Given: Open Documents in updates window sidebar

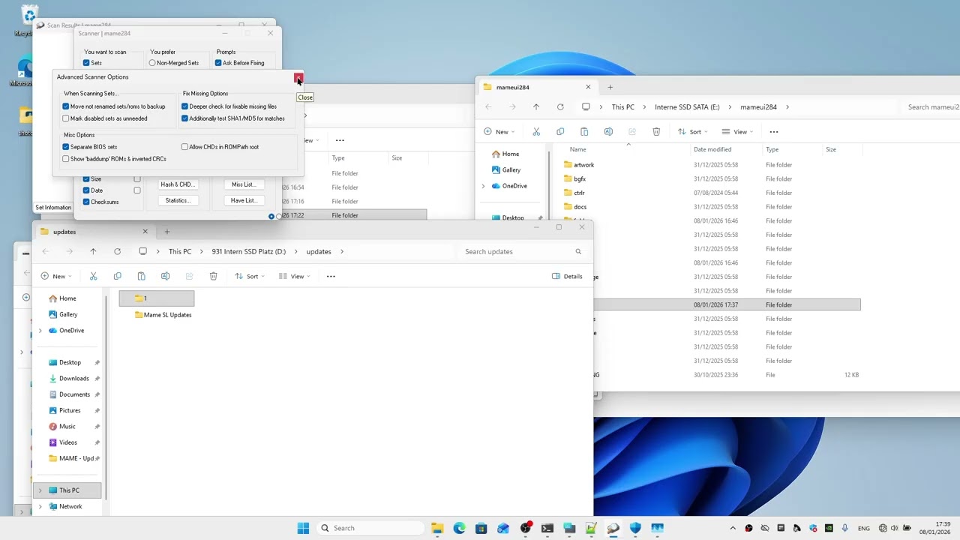Looking at the screenshot, I should tap(74, 394).
